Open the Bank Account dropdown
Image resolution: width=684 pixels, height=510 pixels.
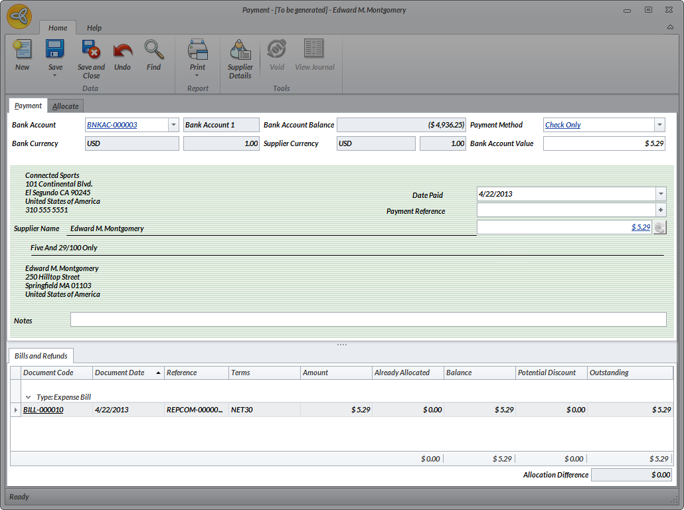point(173,125)
